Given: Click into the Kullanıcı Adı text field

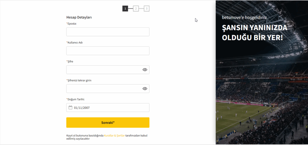Looking at the screenshot, I should [x=108, y=51].
